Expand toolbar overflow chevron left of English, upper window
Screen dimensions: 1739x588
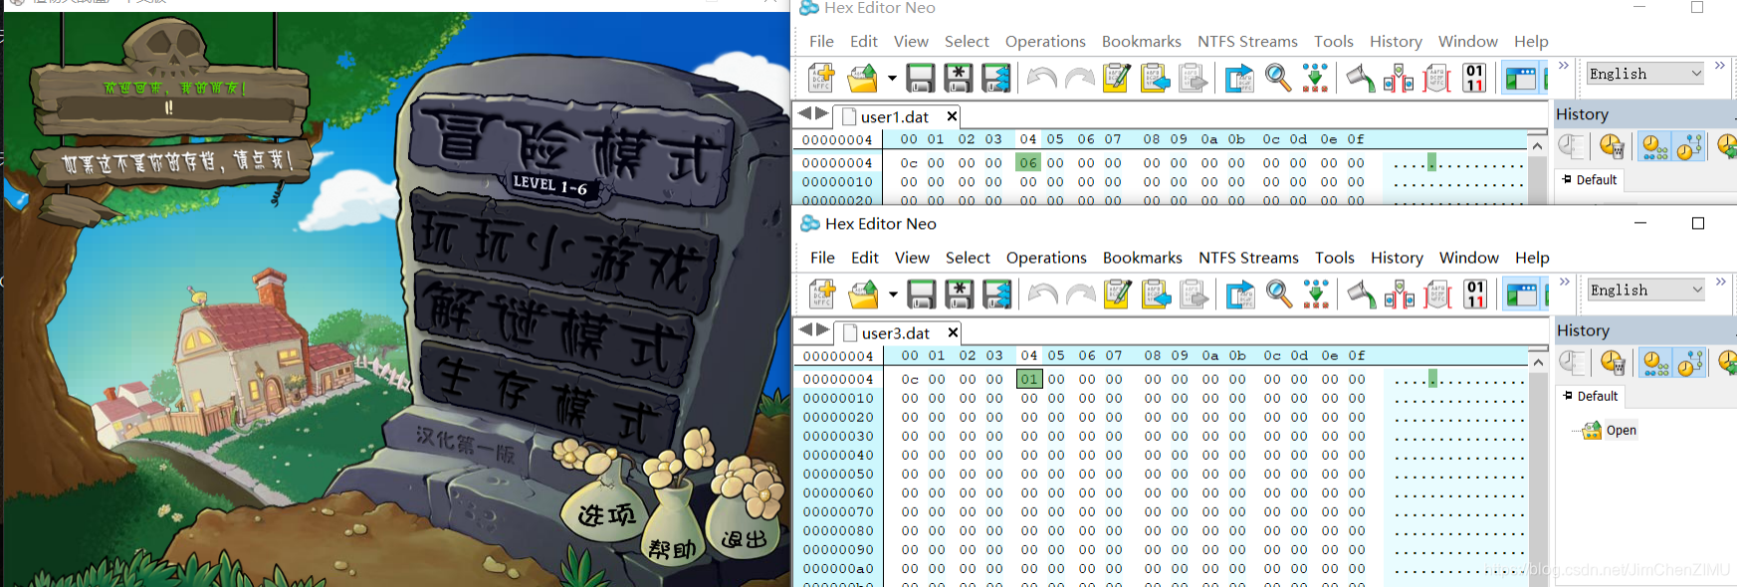pos(1564,66)
